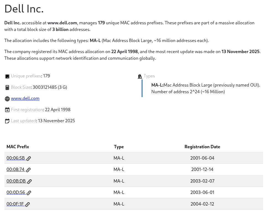Click the Type column header
The width and height of the screenshot is (267, 213).
(119, 147)
